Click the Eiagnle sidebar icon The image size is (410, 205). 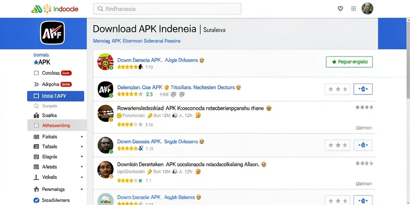point(36,157)
